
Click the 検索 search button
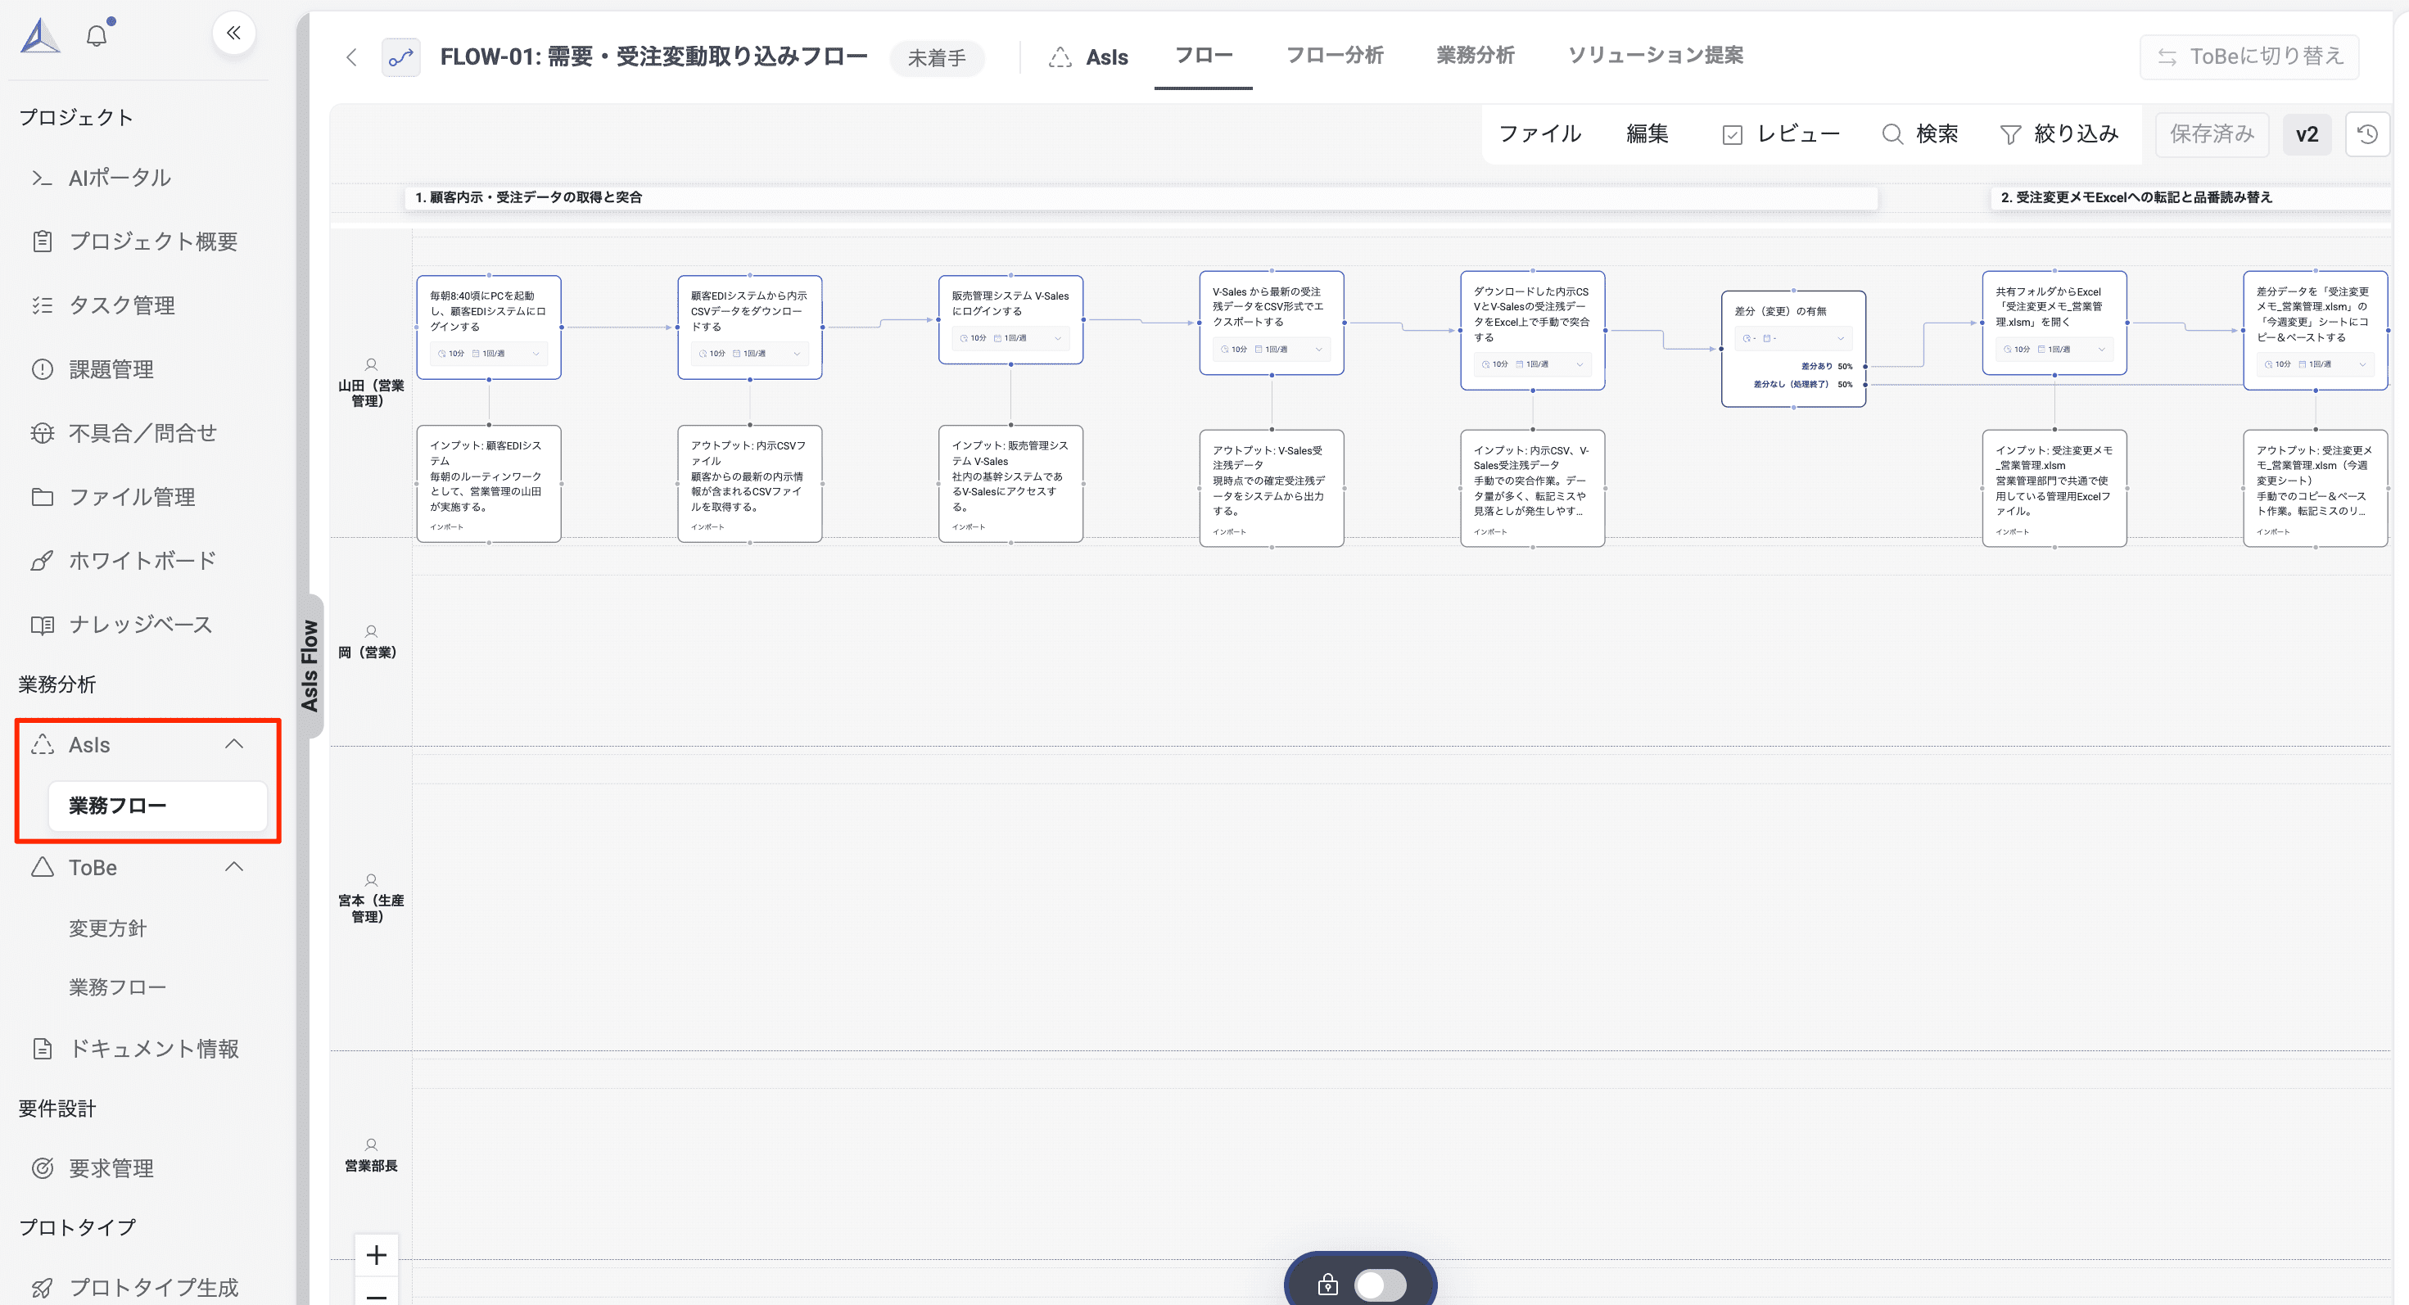(1920, 133)
